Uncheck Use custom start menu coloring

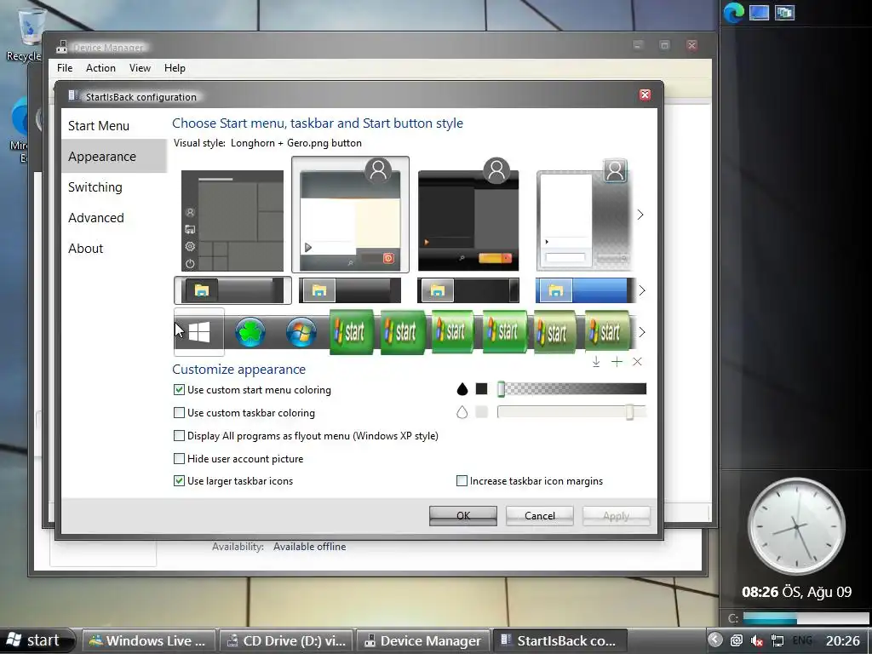179,390
